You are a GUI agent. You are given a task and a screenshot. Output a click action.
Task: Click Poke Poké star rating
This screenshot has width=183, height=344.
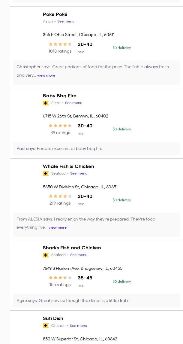tap(60, 44)
